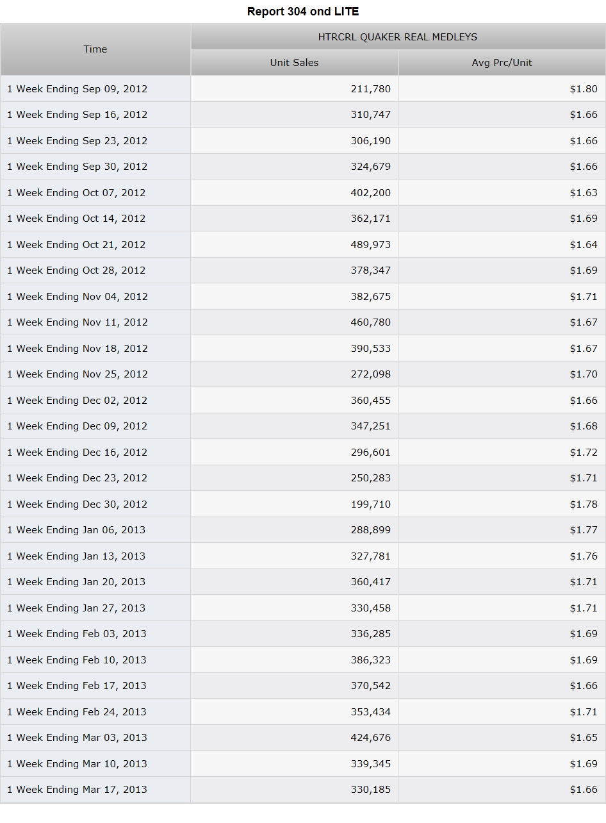Select row 1 Week Ending Jan 13, 2013

(x=303, y=556)
